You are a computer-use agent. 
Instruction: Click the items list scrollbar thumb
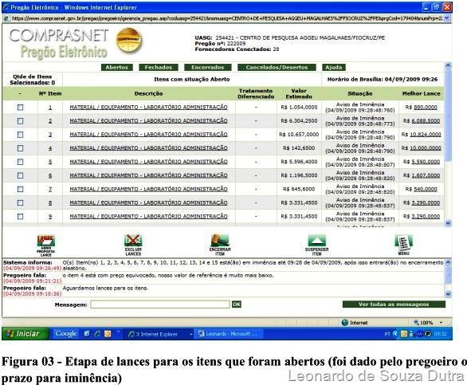click(448, 116)
